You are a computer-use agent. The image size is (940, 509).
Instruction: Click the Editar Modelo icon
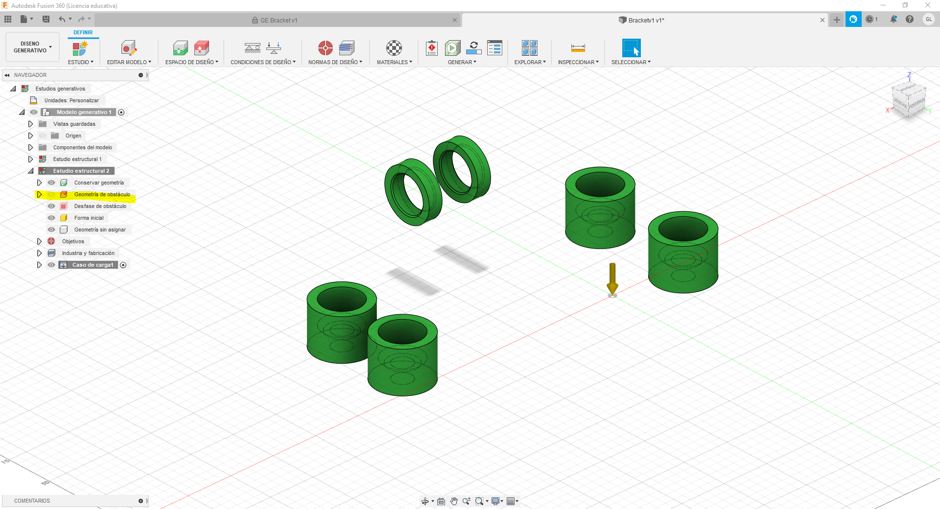[x=129, y=48]
